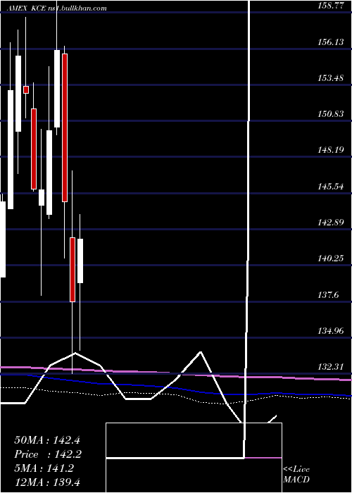Click the 50MA : 142.4 readout
This screenshot has height=493, width=352.
coord(48,440)
